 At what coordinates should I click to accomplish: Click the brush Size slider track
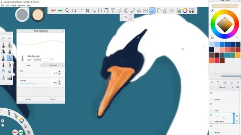(x=34, y=74)
